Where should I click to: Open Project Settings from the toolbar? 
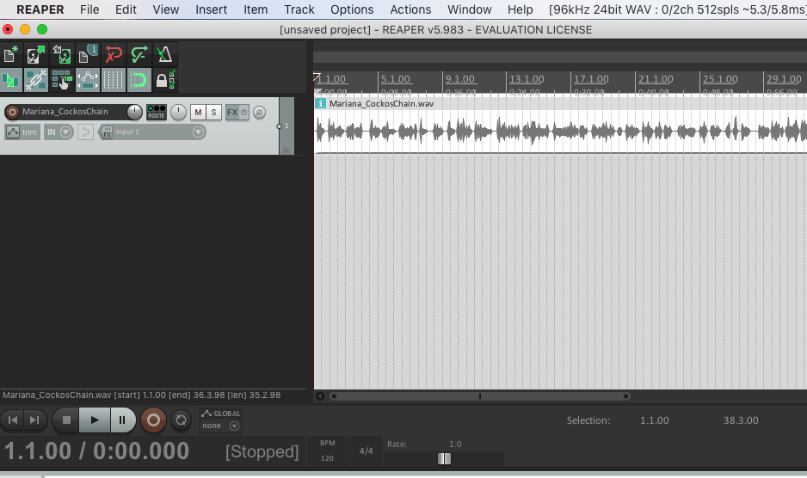pos(88,56)
